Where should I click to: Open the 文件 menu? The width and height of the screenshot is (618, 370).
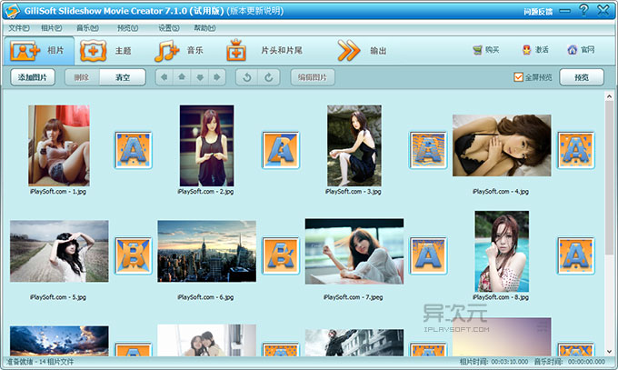19,28
